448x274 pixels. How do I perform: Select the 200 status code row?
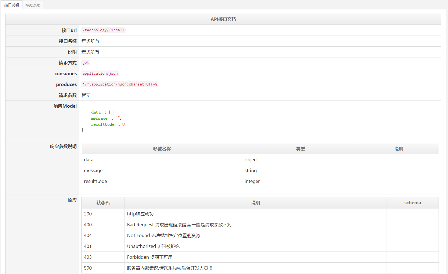pyautogui.click(x=88, y=214)
